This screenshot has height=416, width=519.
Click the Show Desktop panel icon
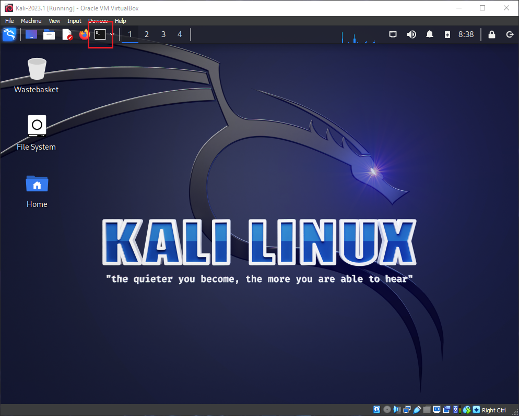click(31, 34)
